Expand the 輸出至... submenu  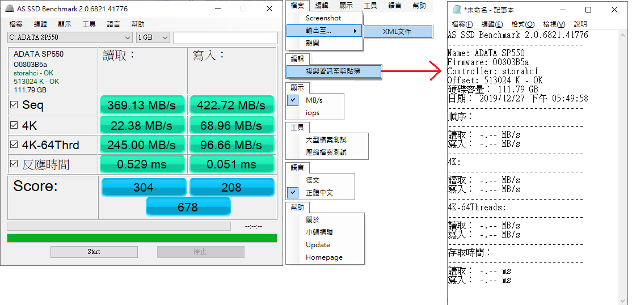[x=324, y=30]
